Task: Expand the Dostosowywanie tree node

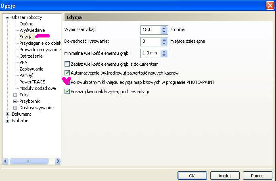Action: coord(15,108)
